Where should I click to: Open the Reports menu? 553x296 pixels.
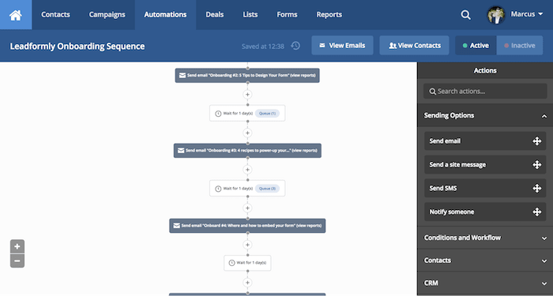(x=329, y=15)
